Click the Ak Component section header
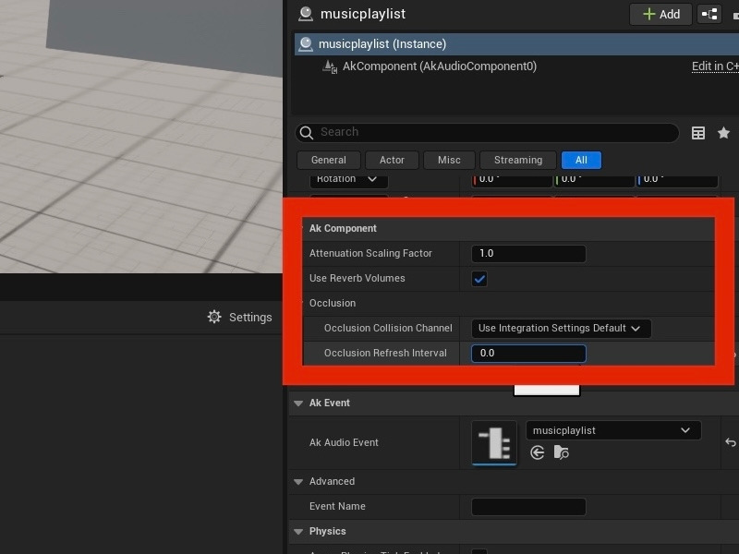The width and height of the screenshot is (739, 554). pyautogui.click(x=508, y=228)
